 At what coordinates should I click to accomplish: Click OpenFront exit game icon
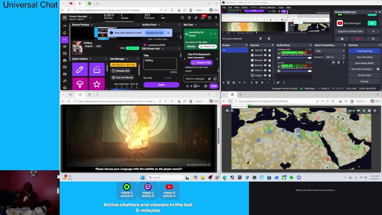point(375,110)
